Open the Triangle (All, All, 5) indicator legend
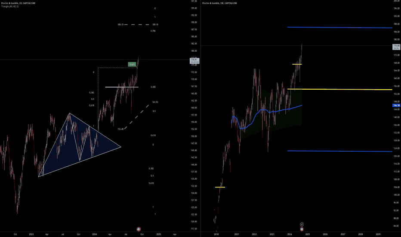This screenshot has width=401, height=237. 10,6
